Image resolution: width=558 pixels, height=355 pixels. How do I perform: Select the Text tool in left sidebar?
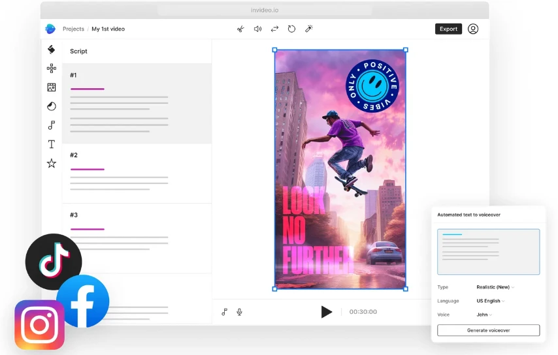[x=52, y=144]
